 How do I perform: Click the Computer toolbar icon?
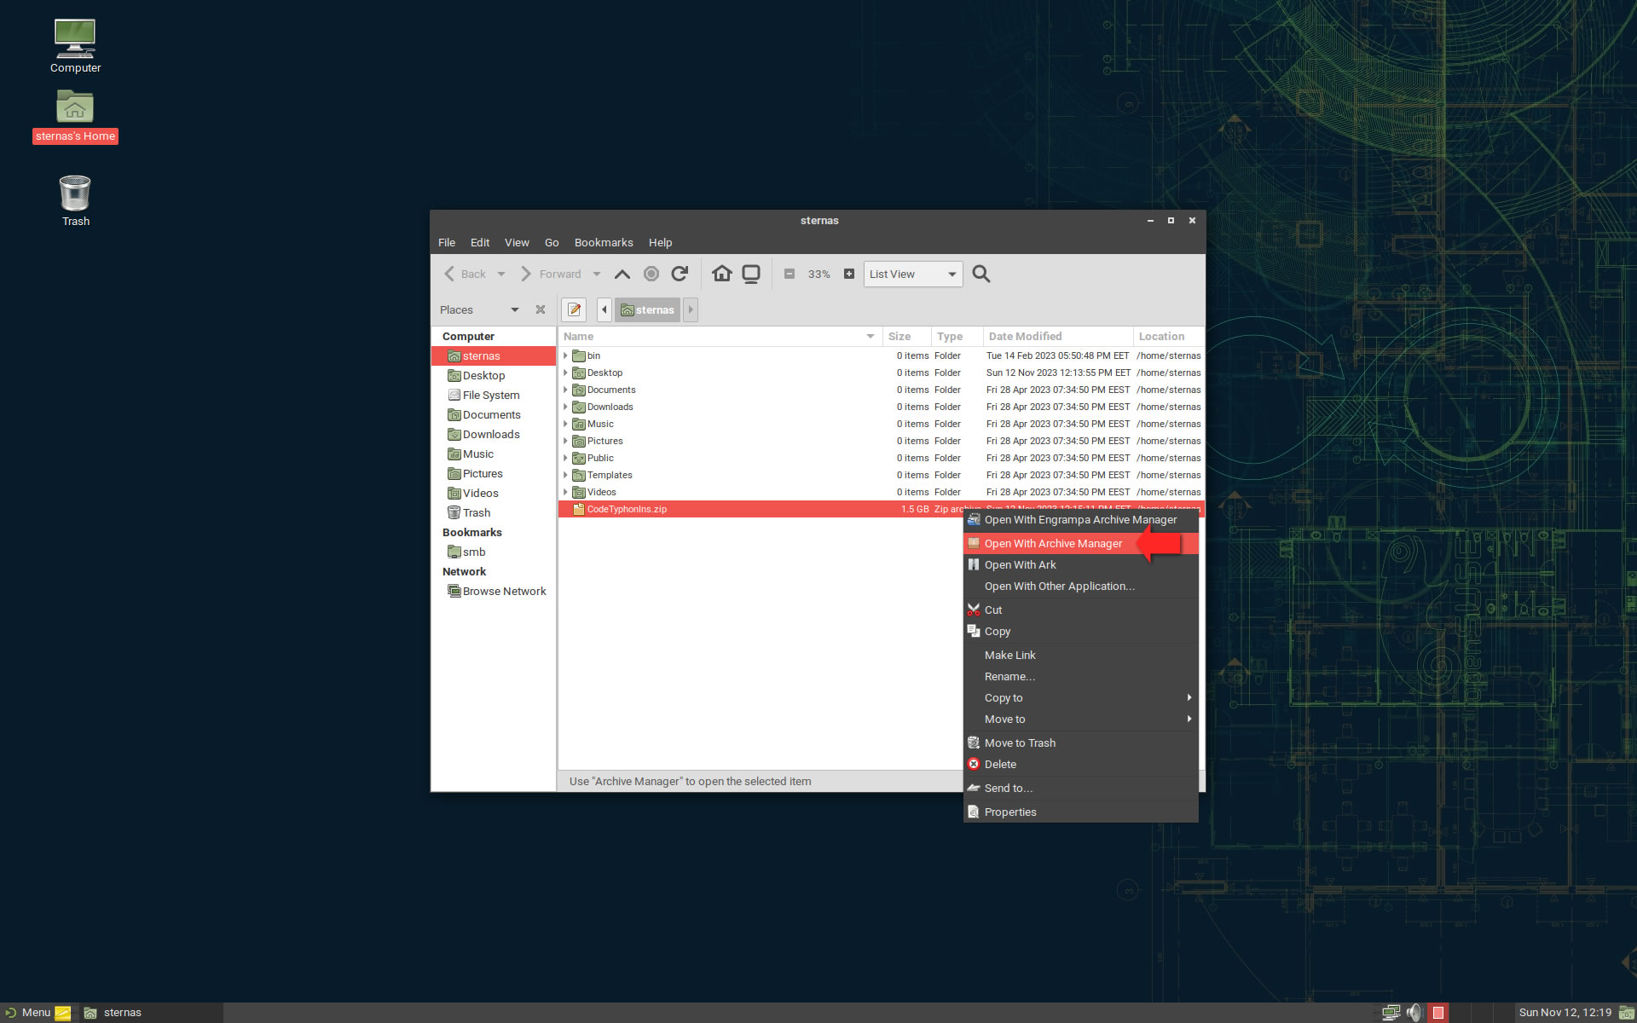pyautogui.click(x=751, y=274)
